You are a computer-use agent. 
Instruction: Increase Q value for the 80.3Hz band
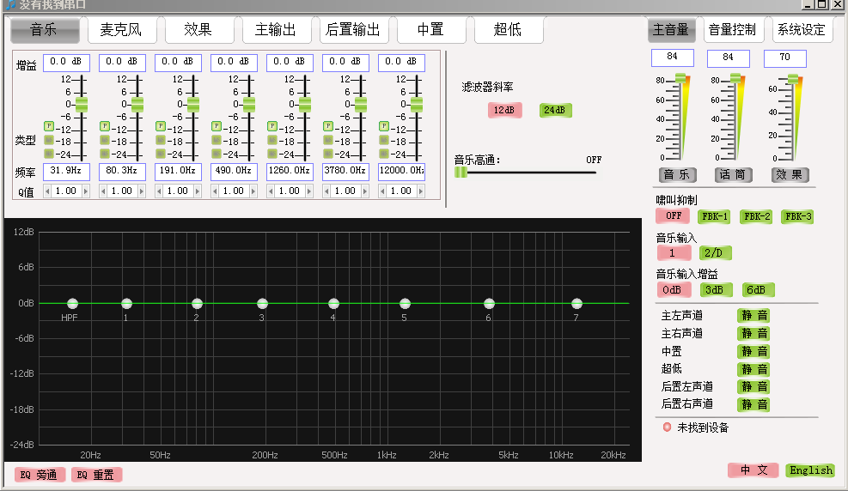pyautogui.click(x=142, y=191)
